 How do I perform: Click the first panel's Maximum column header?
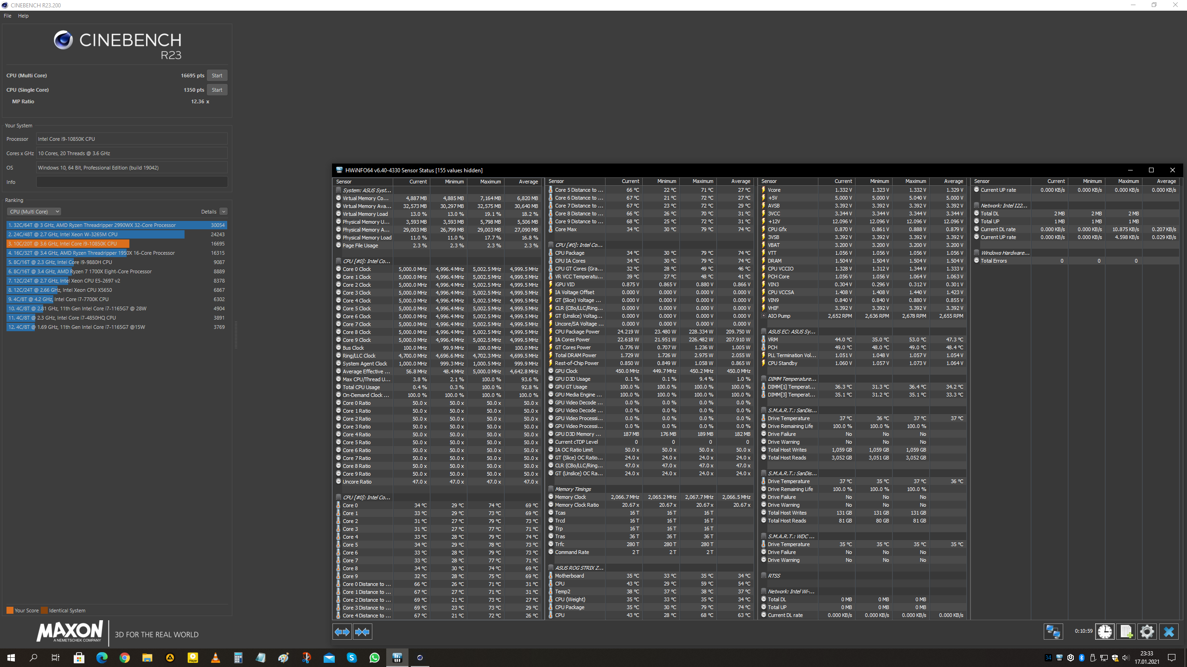[x=485, y=182]
